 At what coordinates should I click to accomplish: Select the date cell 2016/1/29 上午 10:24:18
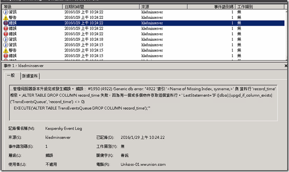[x=83, y=39]
